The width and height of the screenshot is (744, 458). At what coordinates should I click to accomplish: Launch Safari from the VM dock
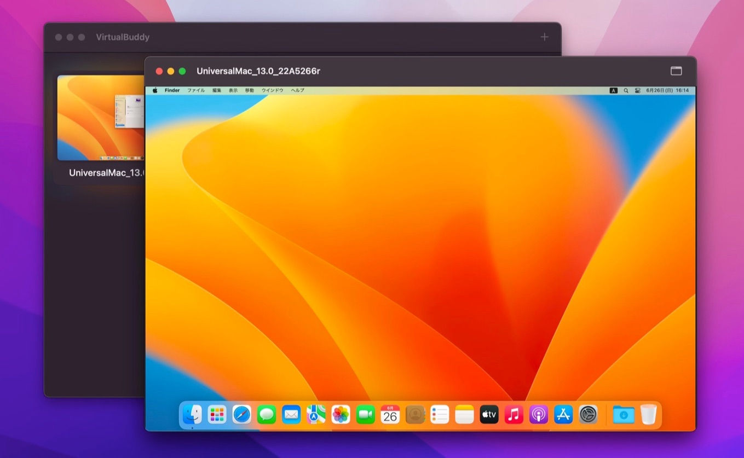click(x=241, y=415)
